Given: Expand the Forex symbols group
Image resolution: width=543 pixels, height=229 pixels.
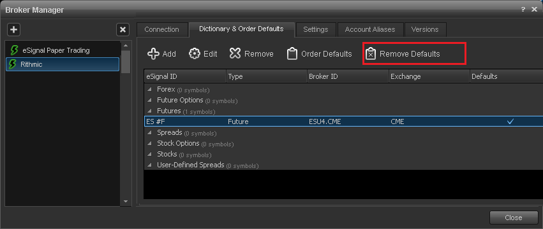Looking at the screenshot, I should tap(150, 90).
